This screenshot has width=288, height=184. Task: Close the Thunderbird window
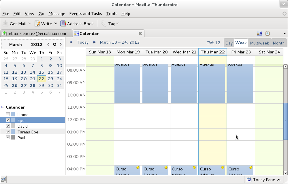pos(284,4)
